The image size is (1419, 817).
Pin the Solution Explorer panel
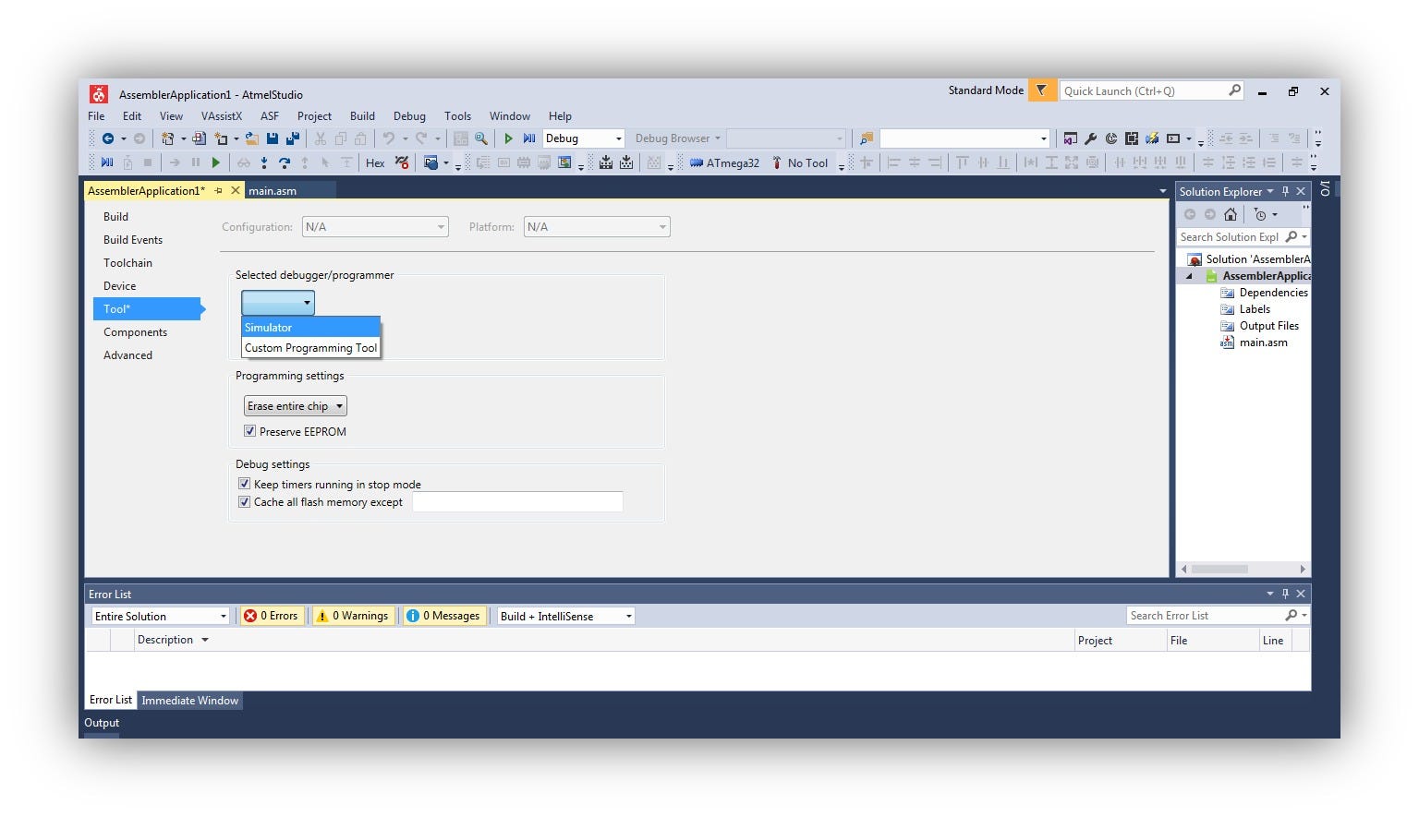1285,191
